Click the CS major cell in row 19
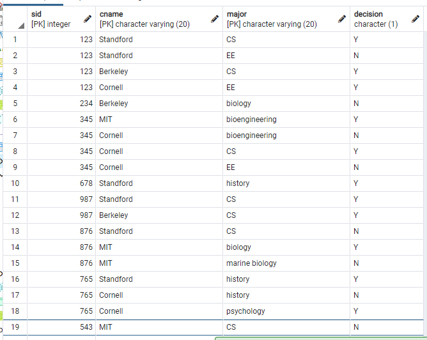 point(286,327)
